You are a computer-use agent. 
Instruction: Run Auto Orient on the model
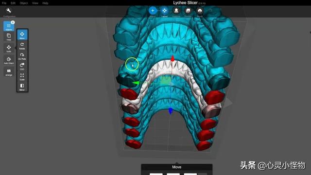pyautogui.click(x=9, y=60)
